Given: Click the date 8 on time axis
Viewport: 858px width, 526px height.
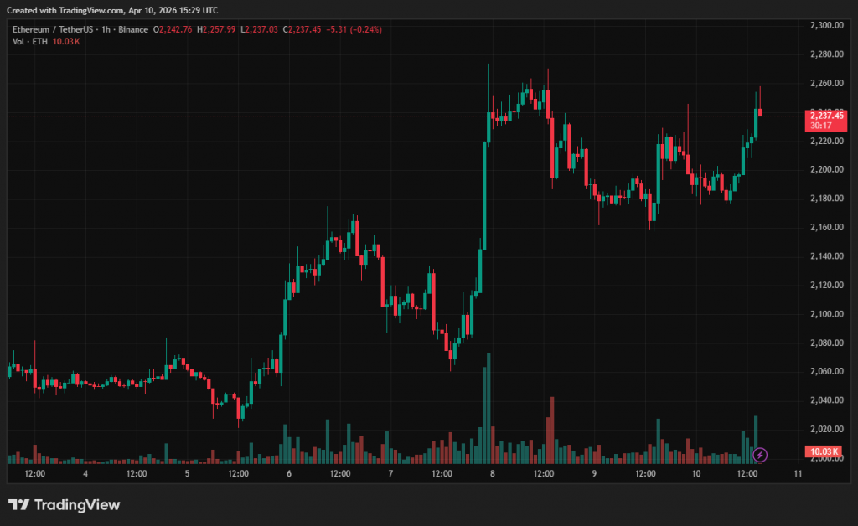Looking at the screenshot, I should (x=492, y=474).
